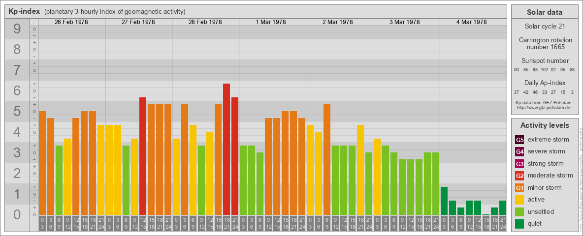The image size is (583, 236).
Task: Click the yellow bar on 3 Mar 0-3
Action: (377, 177)
